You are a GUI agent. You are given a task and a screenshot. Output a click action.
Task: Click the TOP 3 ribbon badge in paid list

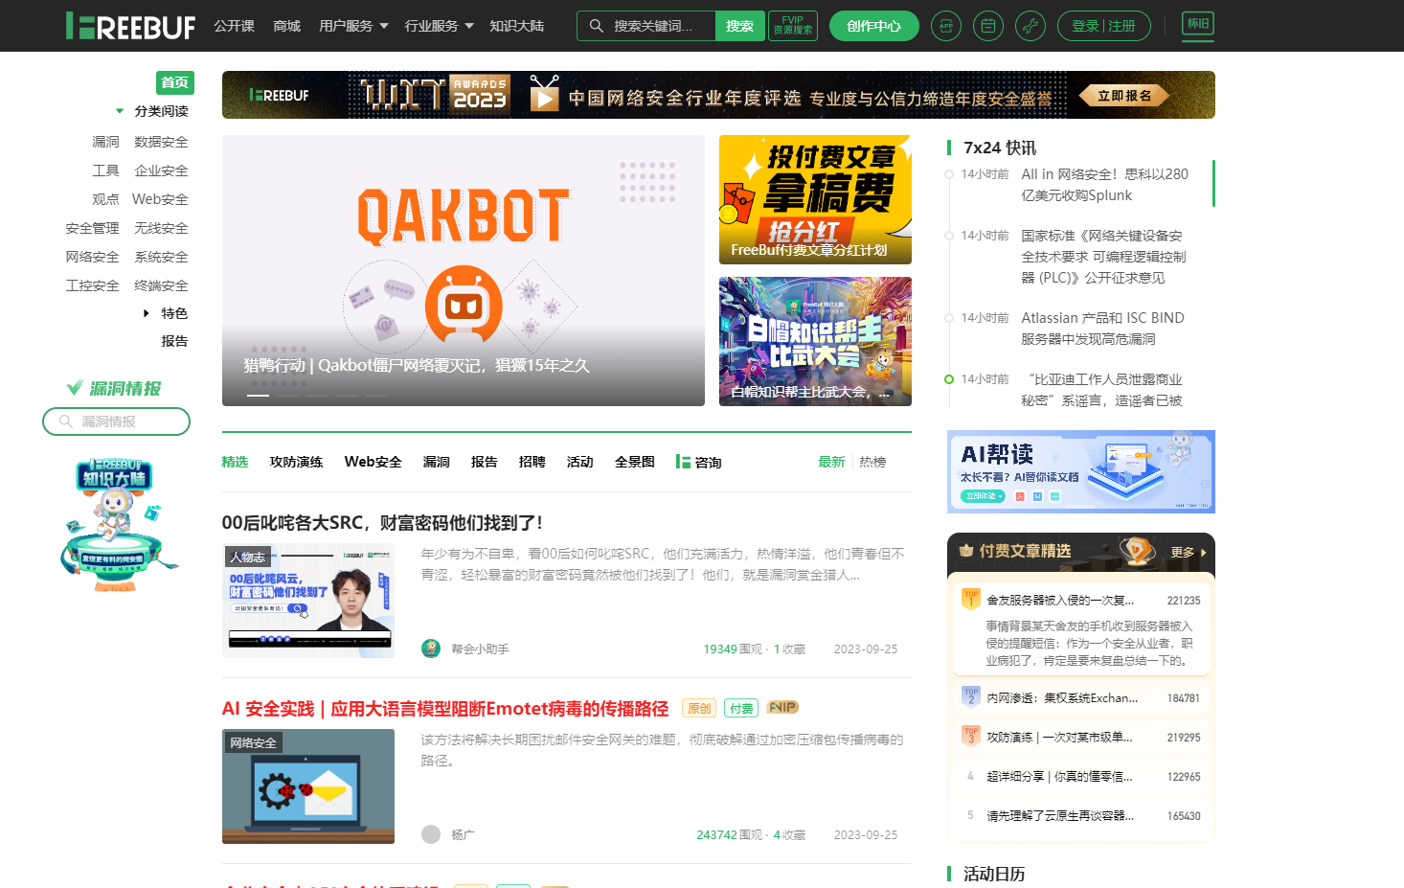[971, 736]
